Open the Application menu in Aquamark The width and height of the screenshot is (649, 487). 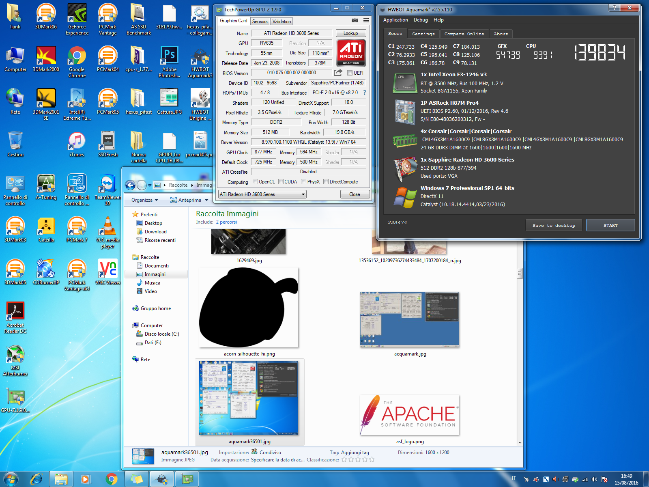click(x=395, y=20)
